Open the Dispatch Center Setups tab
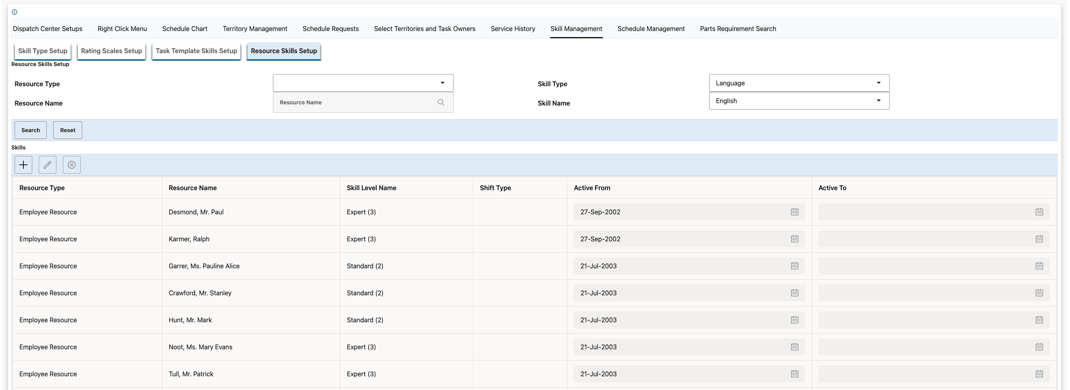The width and height of the screenshot is (1070, 390). coord(48,29)
